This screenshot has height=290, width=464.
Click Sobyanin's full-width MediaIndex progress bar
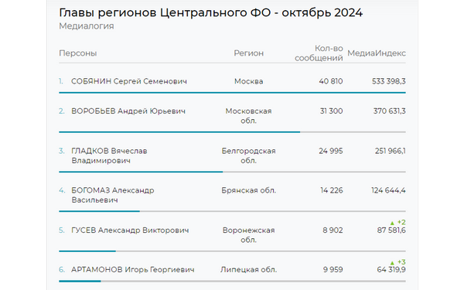(x=232, y=93)
